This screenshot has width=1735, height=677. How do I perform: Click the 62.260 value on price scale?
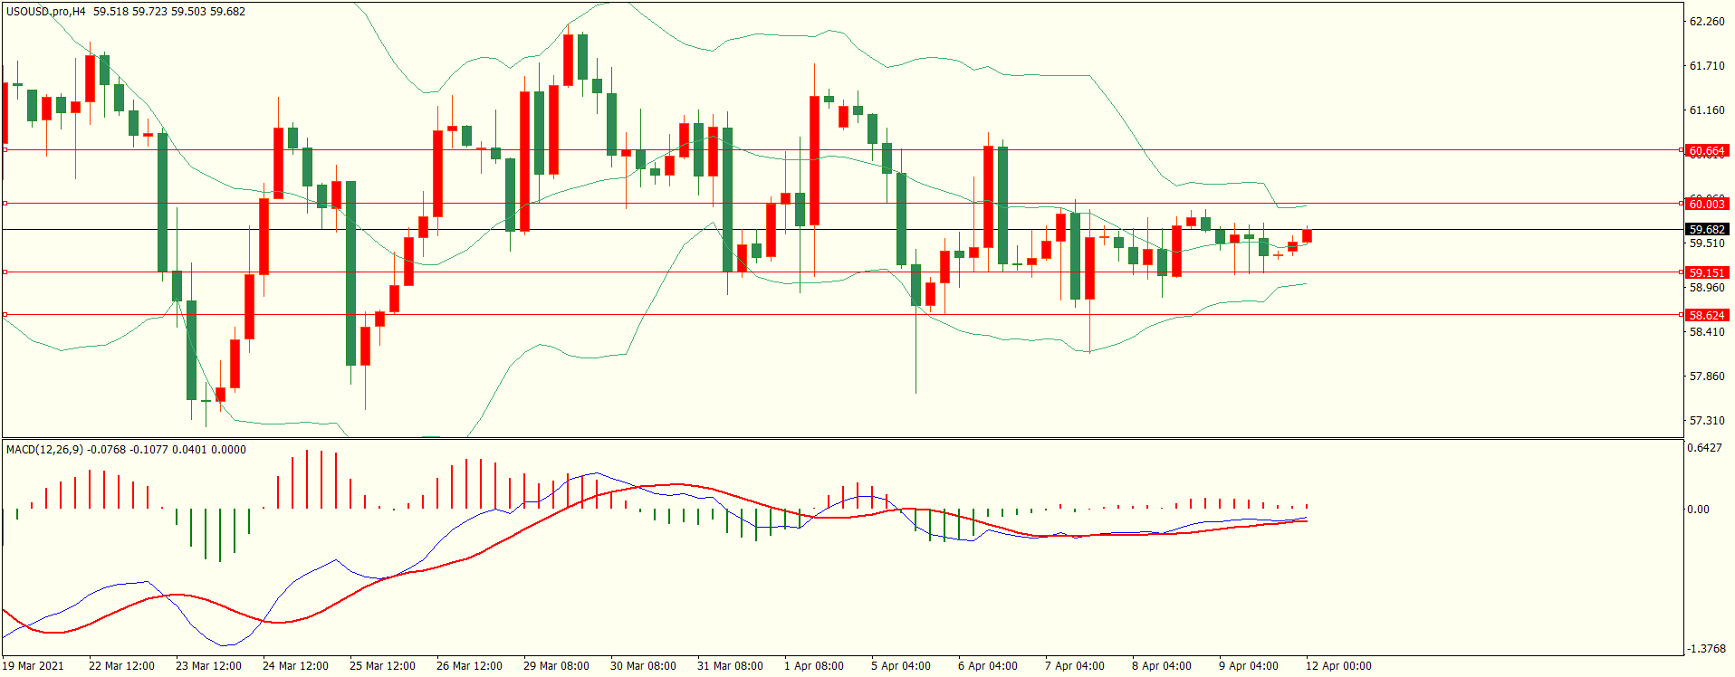click(1706, 22)
